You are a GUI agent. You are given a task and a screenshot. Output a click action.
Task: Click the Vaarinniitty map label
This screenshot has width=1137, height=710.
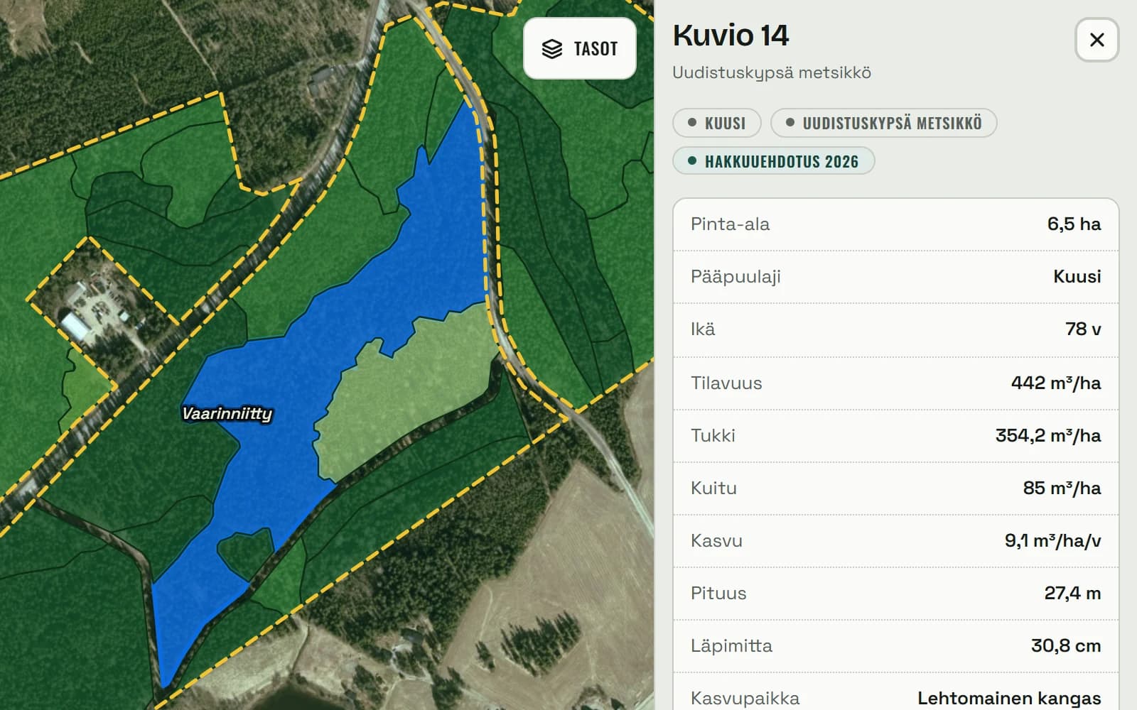click(227, 413)
